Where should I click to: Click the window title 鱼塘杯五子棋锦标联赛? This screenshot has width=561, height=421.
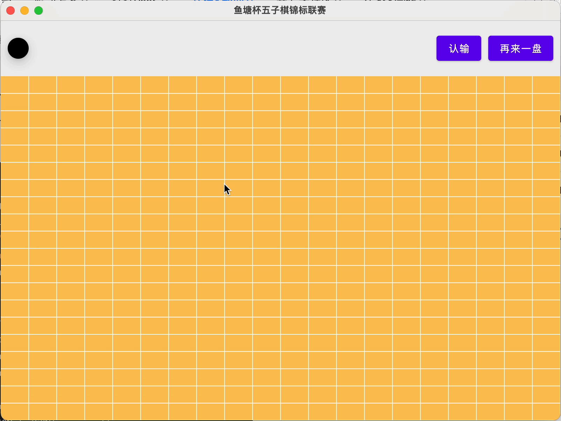(x=279, y=10)
